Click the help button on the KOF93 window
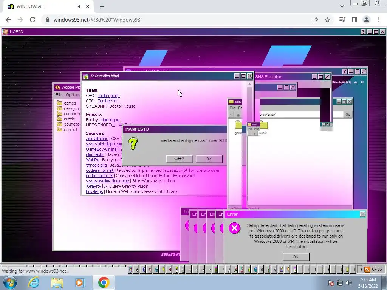The height and width of the screenshot is (290, 387). click(363, 32)
